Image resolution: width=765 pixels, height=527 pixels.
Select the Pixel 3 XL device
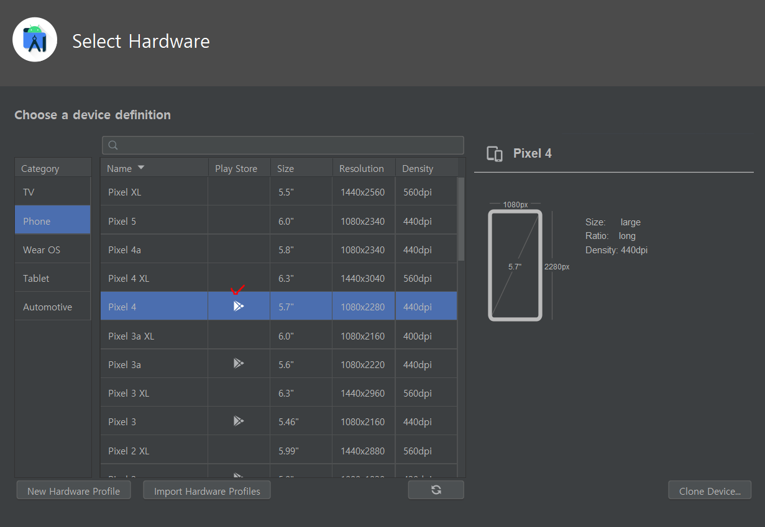click(x=279, y=393)
